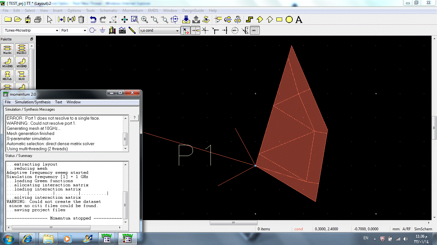The width and height of the screenshot is (437, 245).
Task: Click the Print icon in toolbar
Action: coord(38,20)
